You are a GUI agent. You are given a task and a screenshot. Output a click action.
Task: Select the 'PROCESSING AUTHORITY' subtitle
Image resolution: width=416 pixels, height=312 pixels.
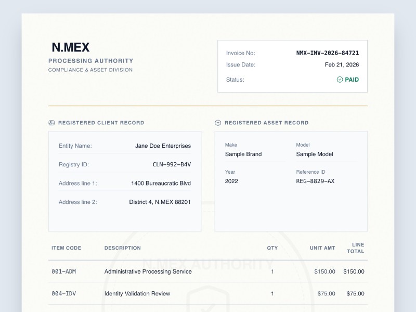point(90,61)
